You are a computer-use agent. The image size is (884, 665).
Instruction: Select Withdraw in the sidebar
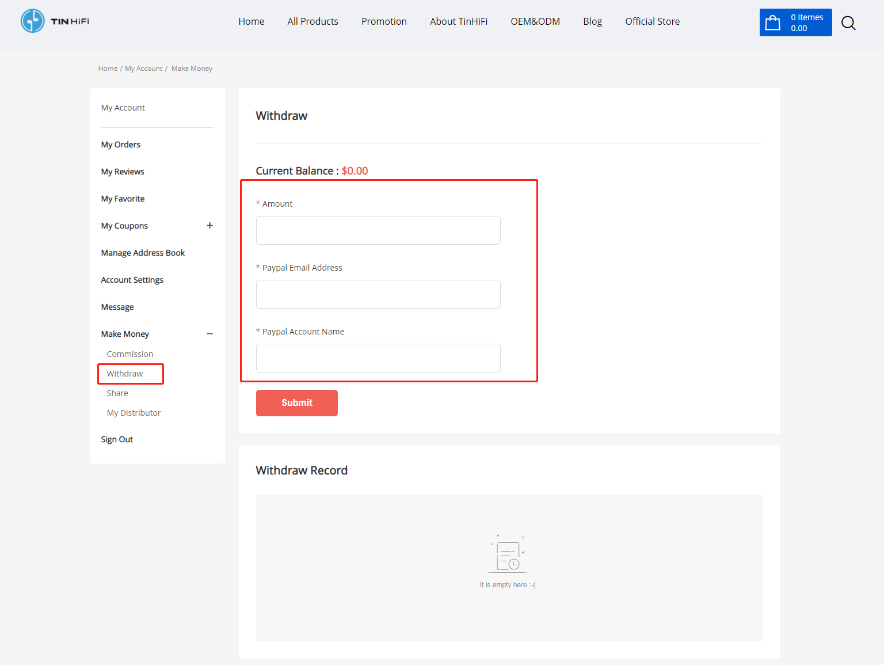[125, 374]
